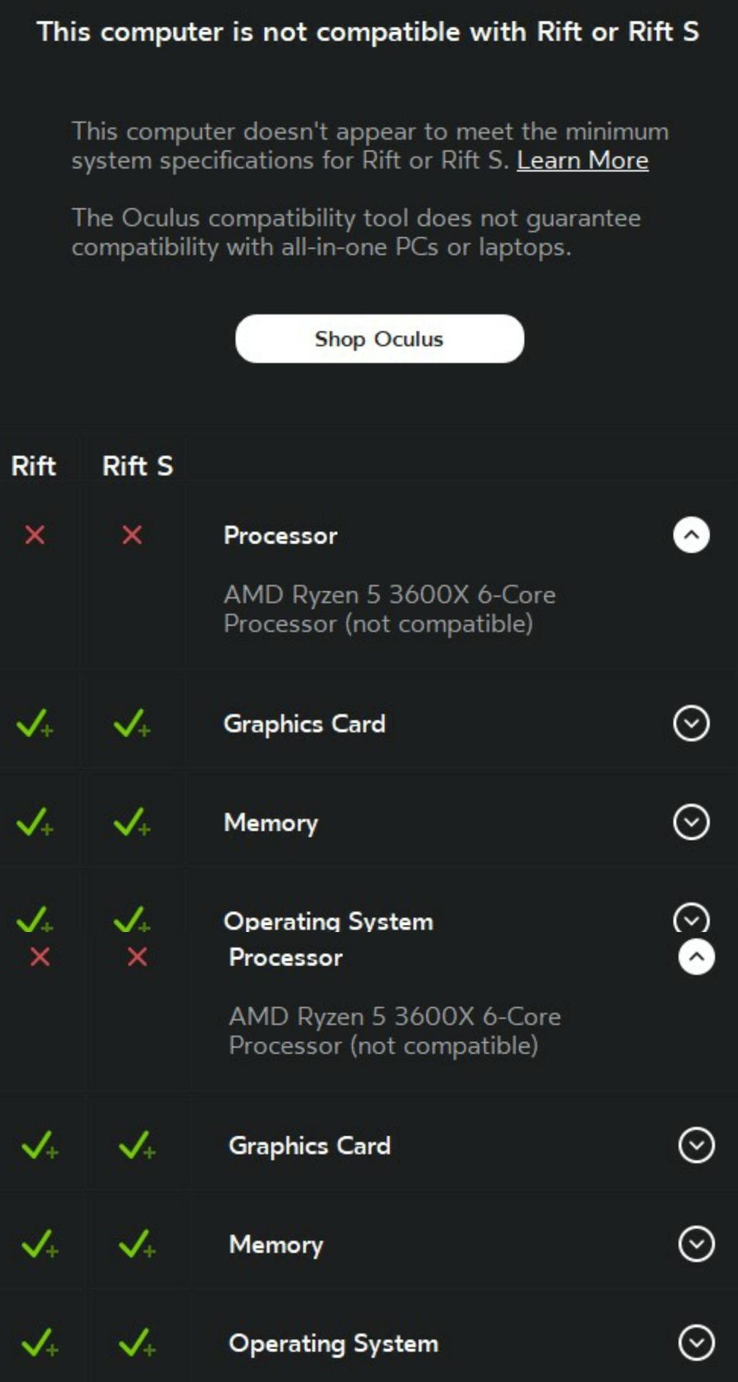738x1382 pixels.
Task: Expand the Memory row in the upper list
Action: pyautogui.click(x=691, y=822)
